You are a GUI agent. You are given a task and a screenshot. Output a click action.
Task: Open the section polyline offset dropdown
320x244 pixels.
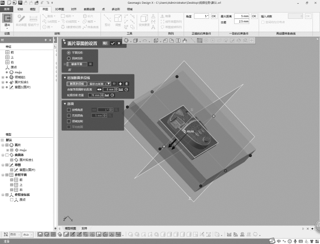pyautogui.click(x=109, y=83)
